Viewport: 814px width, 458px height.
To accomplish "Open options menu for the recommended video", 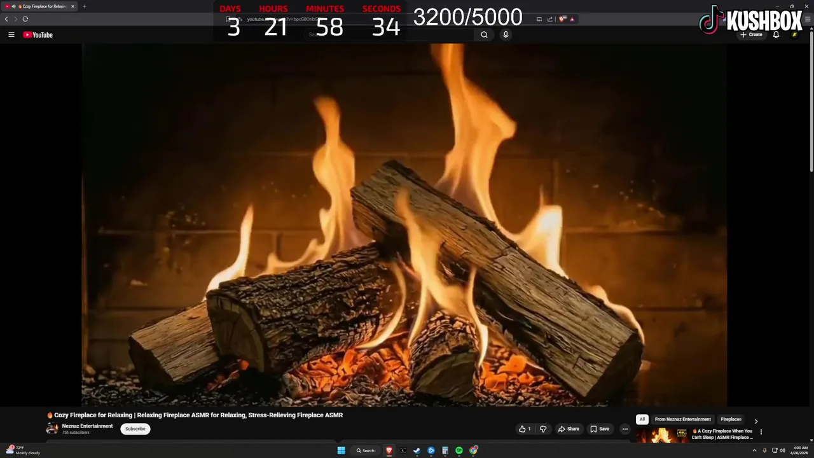I will click(x=761, y=432).
